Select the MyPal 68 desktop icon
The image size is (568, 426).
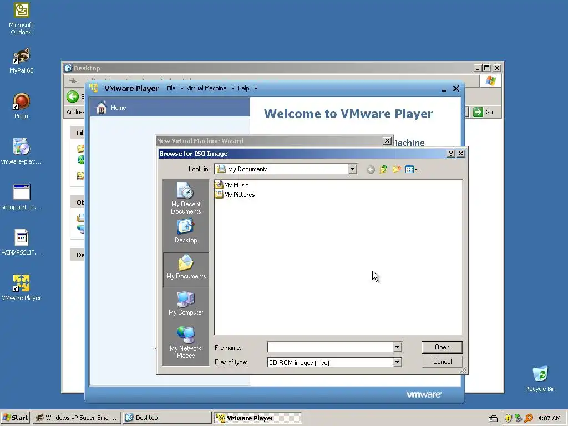[x=21, y=60]
